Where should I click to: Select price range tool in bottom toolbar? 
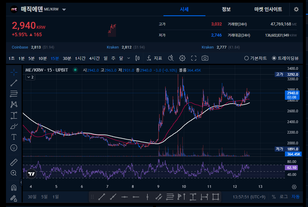193,197
